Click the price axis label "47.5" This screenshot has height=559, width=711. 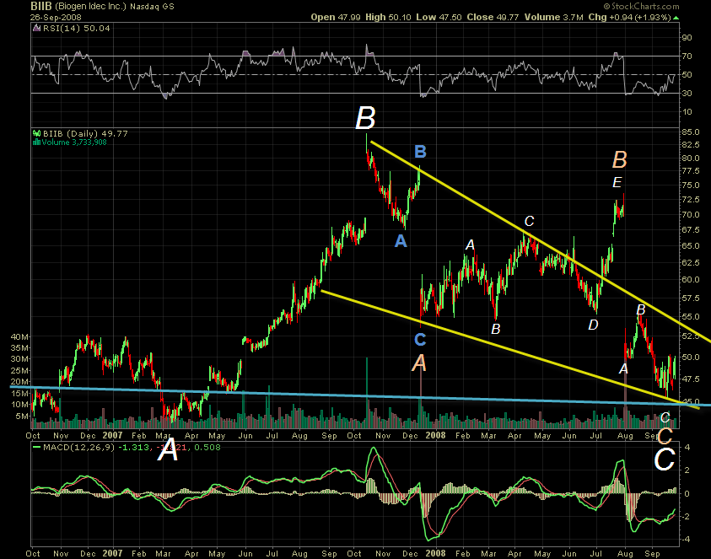pyautogui.click(x=691, y=379)
